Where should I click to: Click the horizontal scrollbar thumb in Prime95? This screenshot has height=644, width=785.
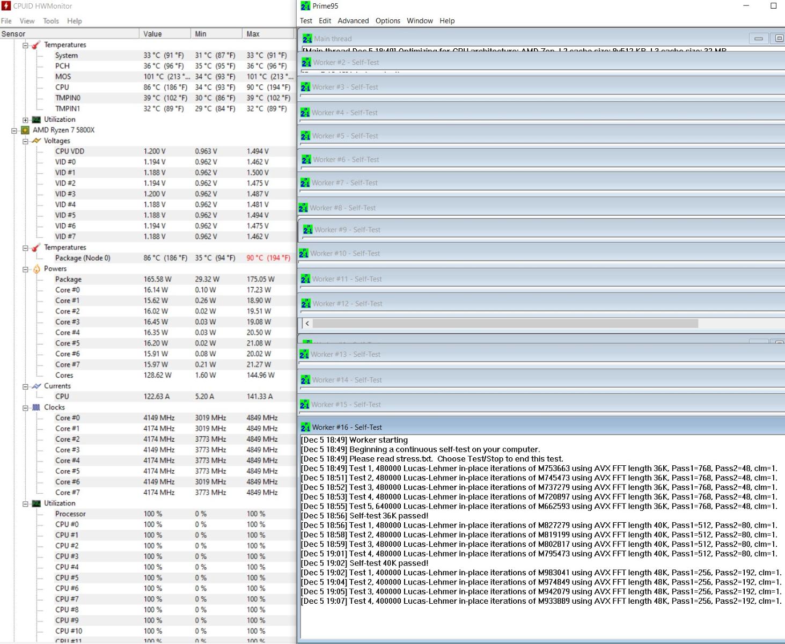(x=505, y=324)
